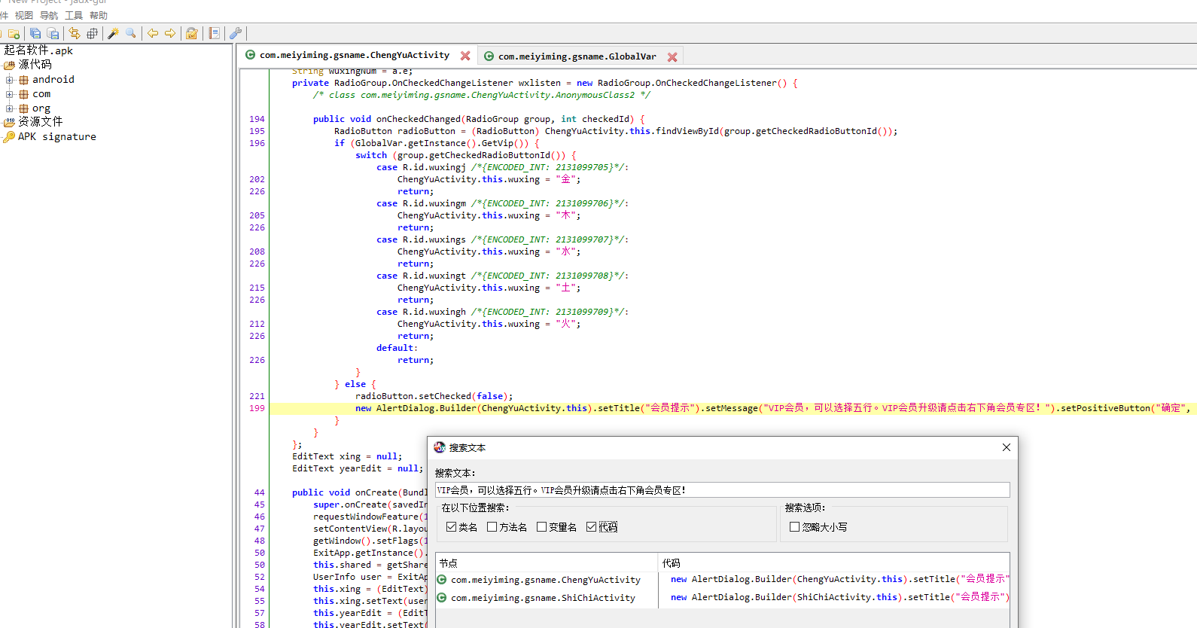Open the log viewer notebook icon

(x=215, y=34)
